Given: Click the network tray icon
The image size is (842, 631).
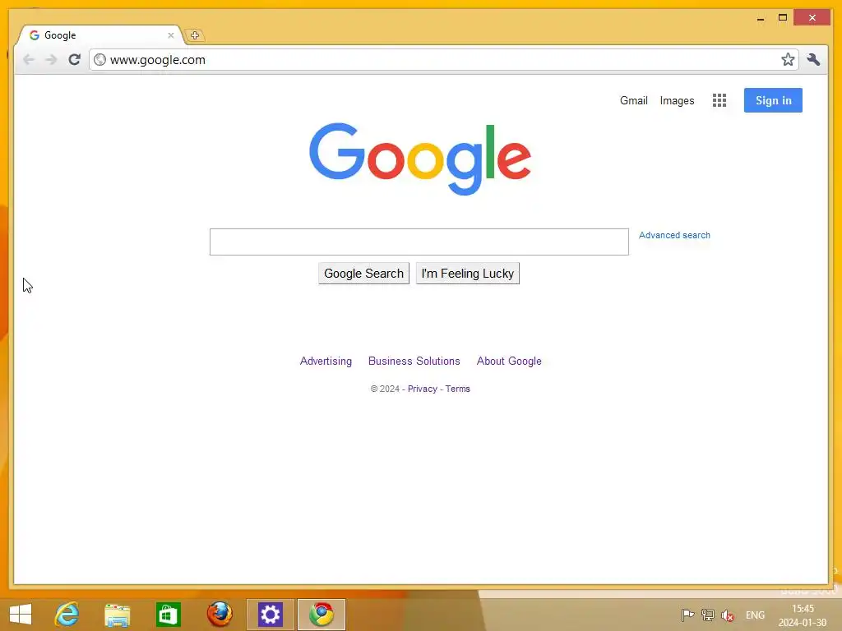Looking at the screenshot, I should pyautogui.click(x=708, y=615).
